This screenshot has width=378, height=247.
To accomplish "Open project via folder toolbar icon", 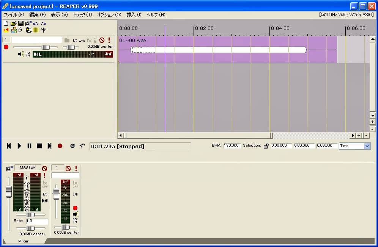I will click(x=14, y=23).
